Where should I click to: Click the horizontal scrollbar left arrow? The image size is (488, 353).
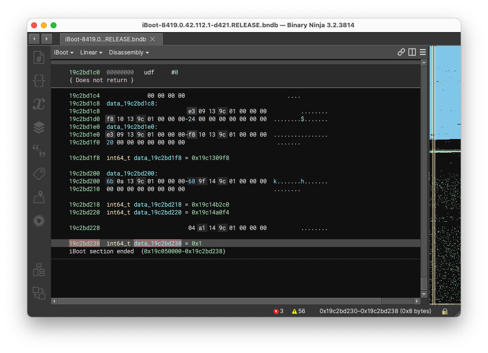tap(54, 301)
